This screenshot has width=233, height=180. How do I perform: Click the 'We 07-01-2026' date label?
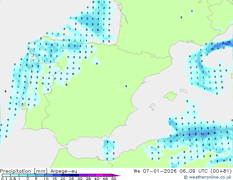(x=155, y=171)
